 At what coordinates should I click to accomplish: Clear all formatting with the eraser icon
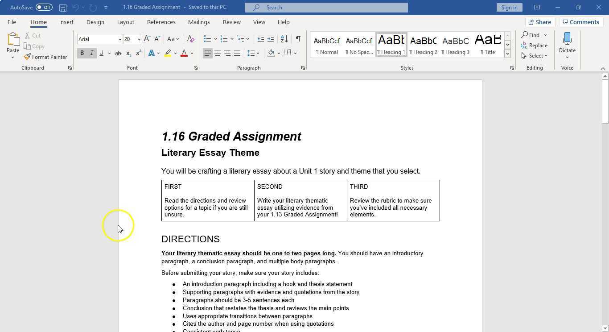pos(191,39)
